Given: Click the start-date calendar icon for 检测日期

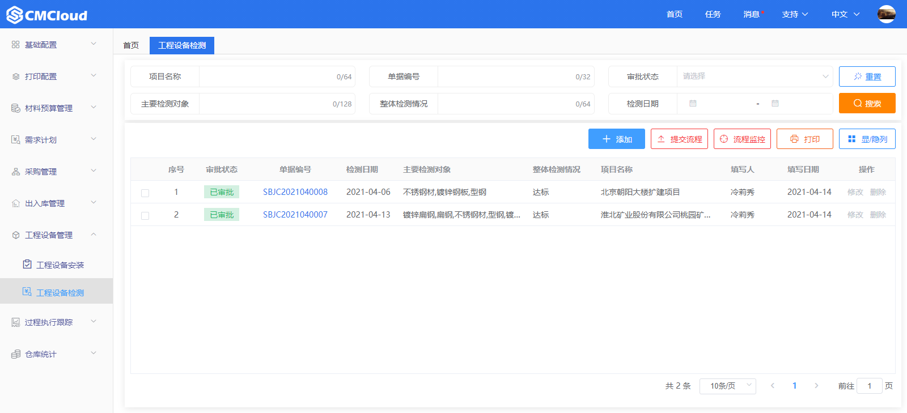Looking at the screenshot, I should point(693,104).
